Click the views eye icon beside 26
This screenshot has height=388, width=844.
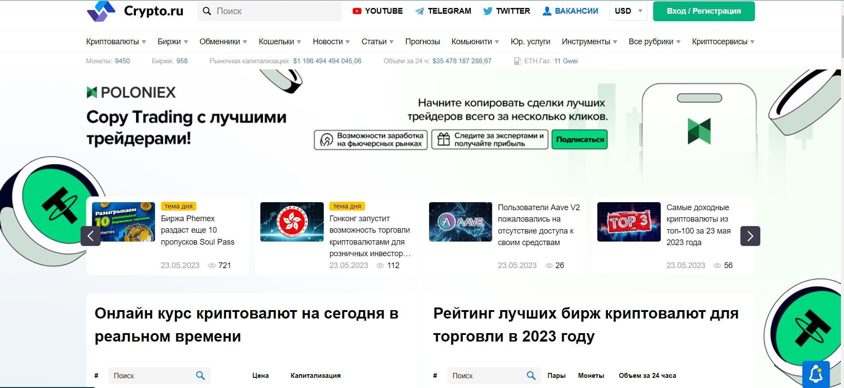click(x=549, y=265)
